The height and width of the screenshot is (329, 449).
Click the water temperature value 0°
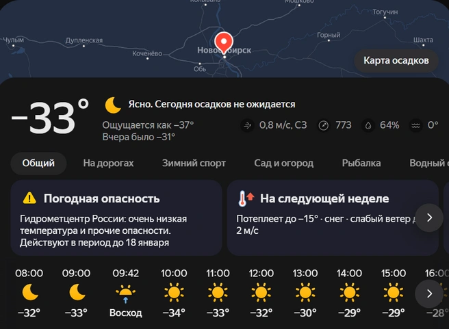point(433,125)
